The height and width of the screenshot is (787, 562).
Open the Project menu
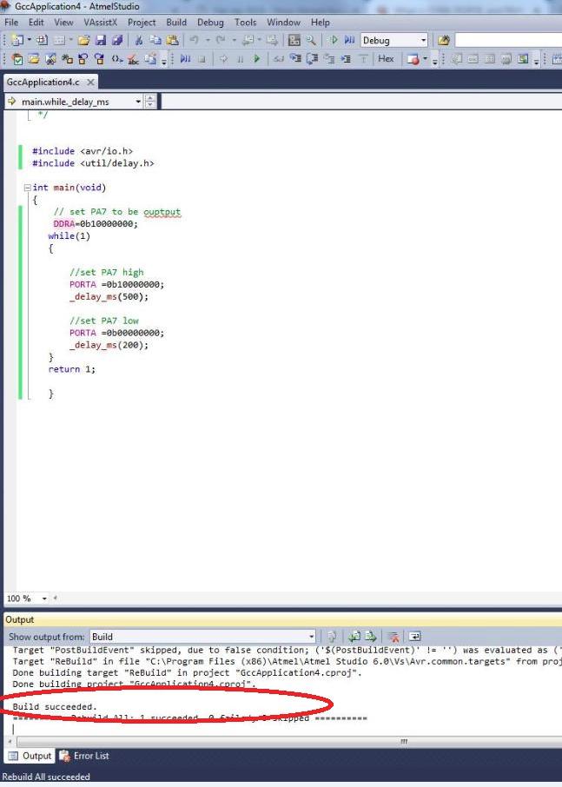[142, 22]
